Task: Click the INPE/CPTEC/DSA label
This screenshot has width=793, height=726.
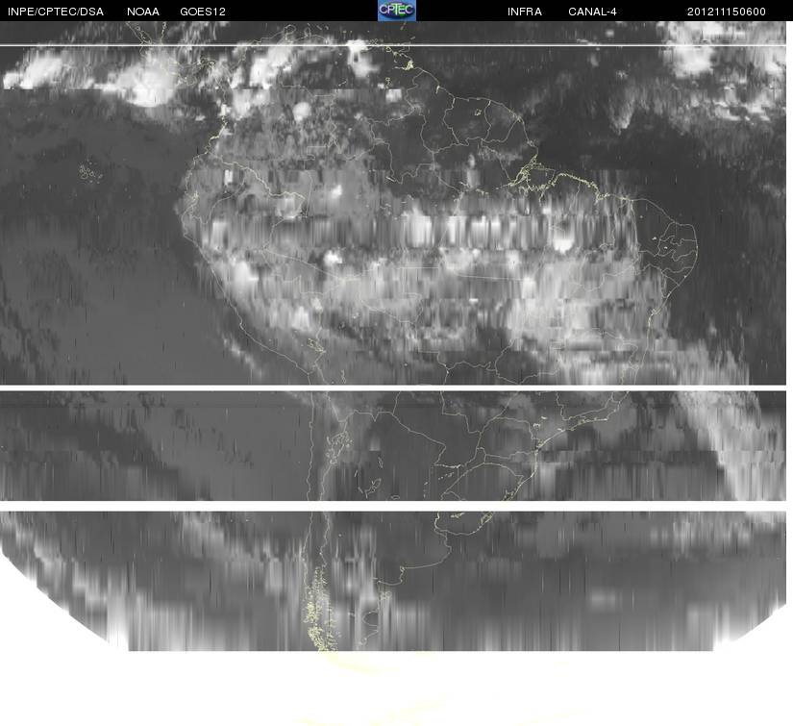Action: click(x=56, y=12)
